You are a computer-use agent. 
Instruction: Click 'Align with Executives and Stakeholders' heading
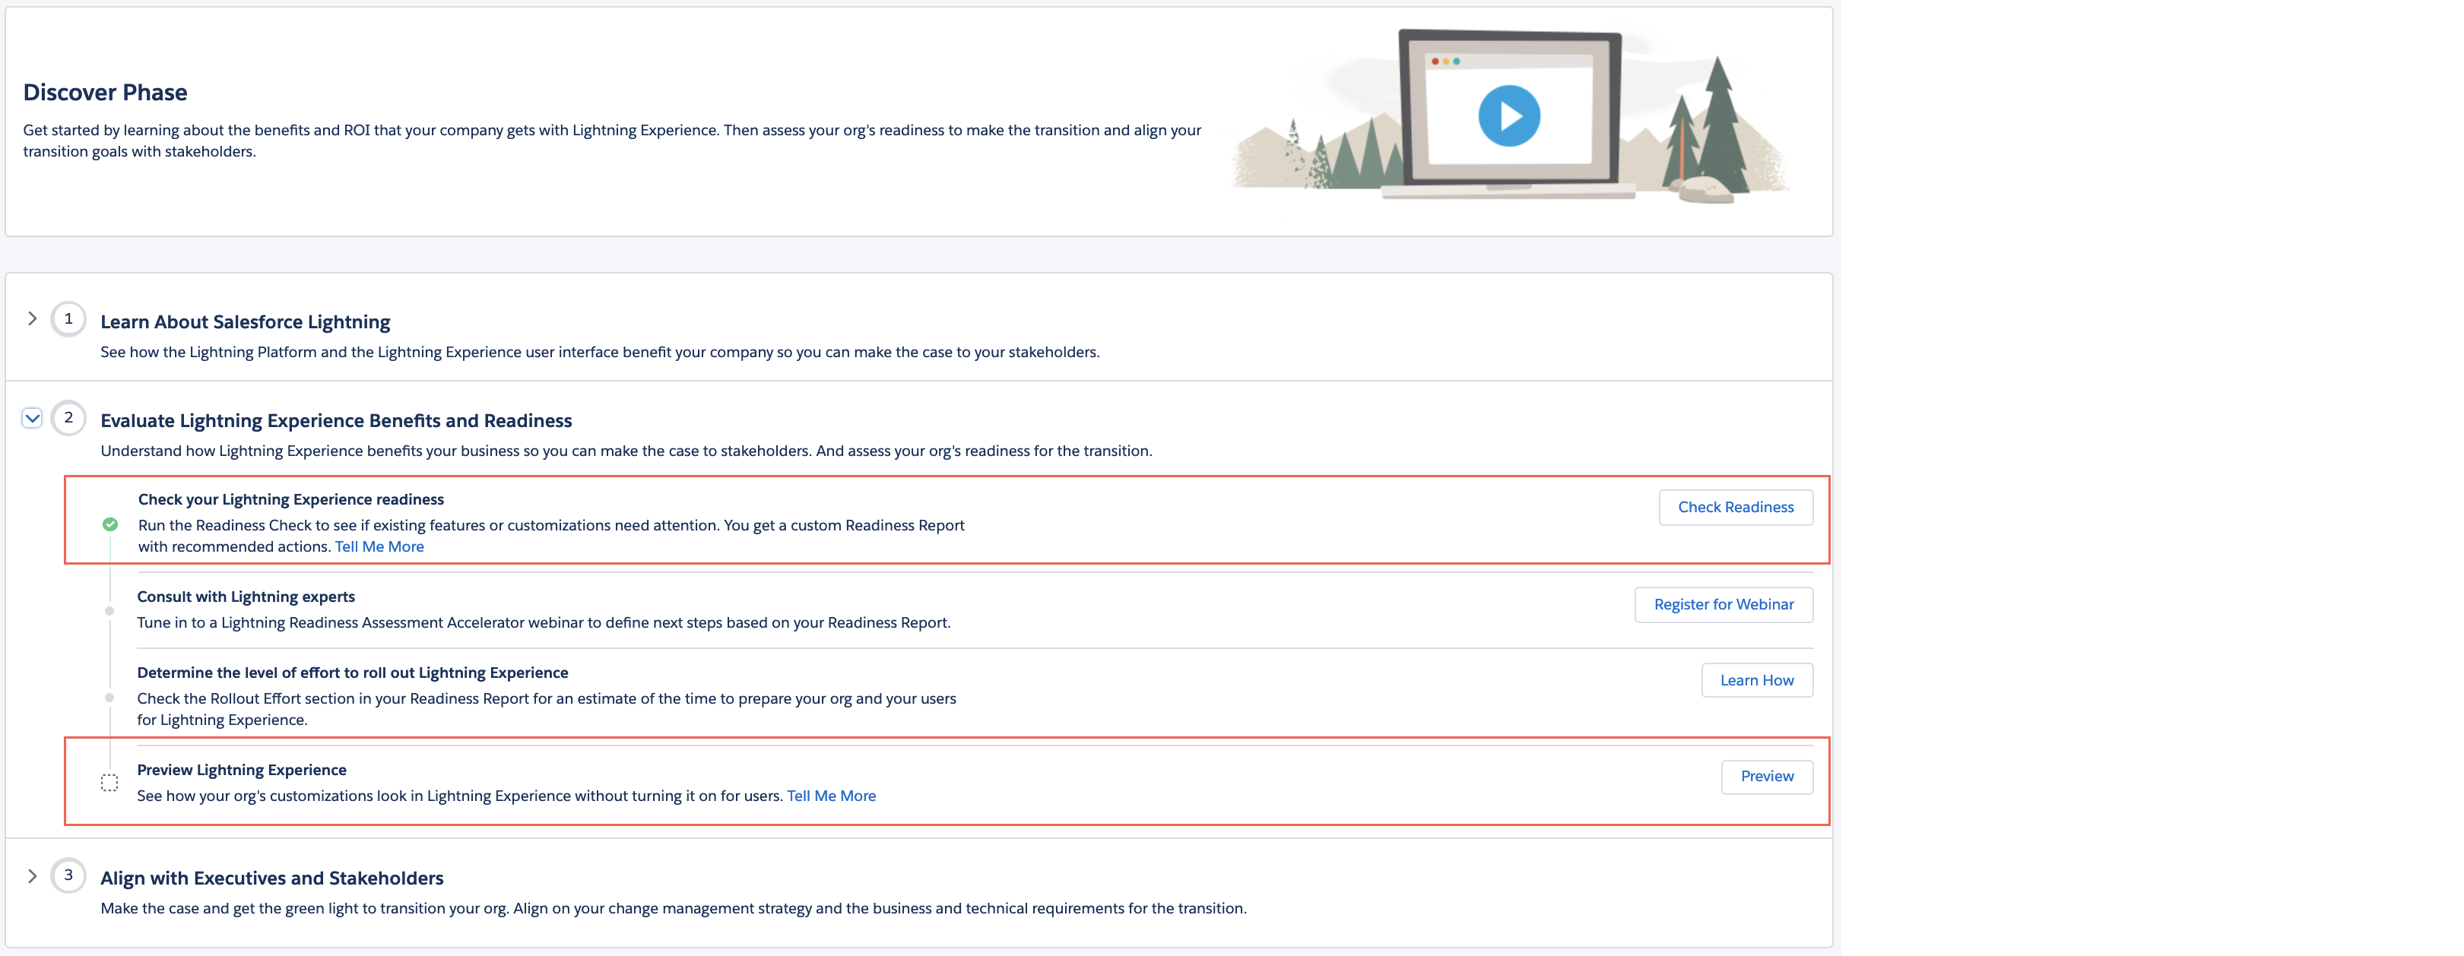[x=271, y=878]
